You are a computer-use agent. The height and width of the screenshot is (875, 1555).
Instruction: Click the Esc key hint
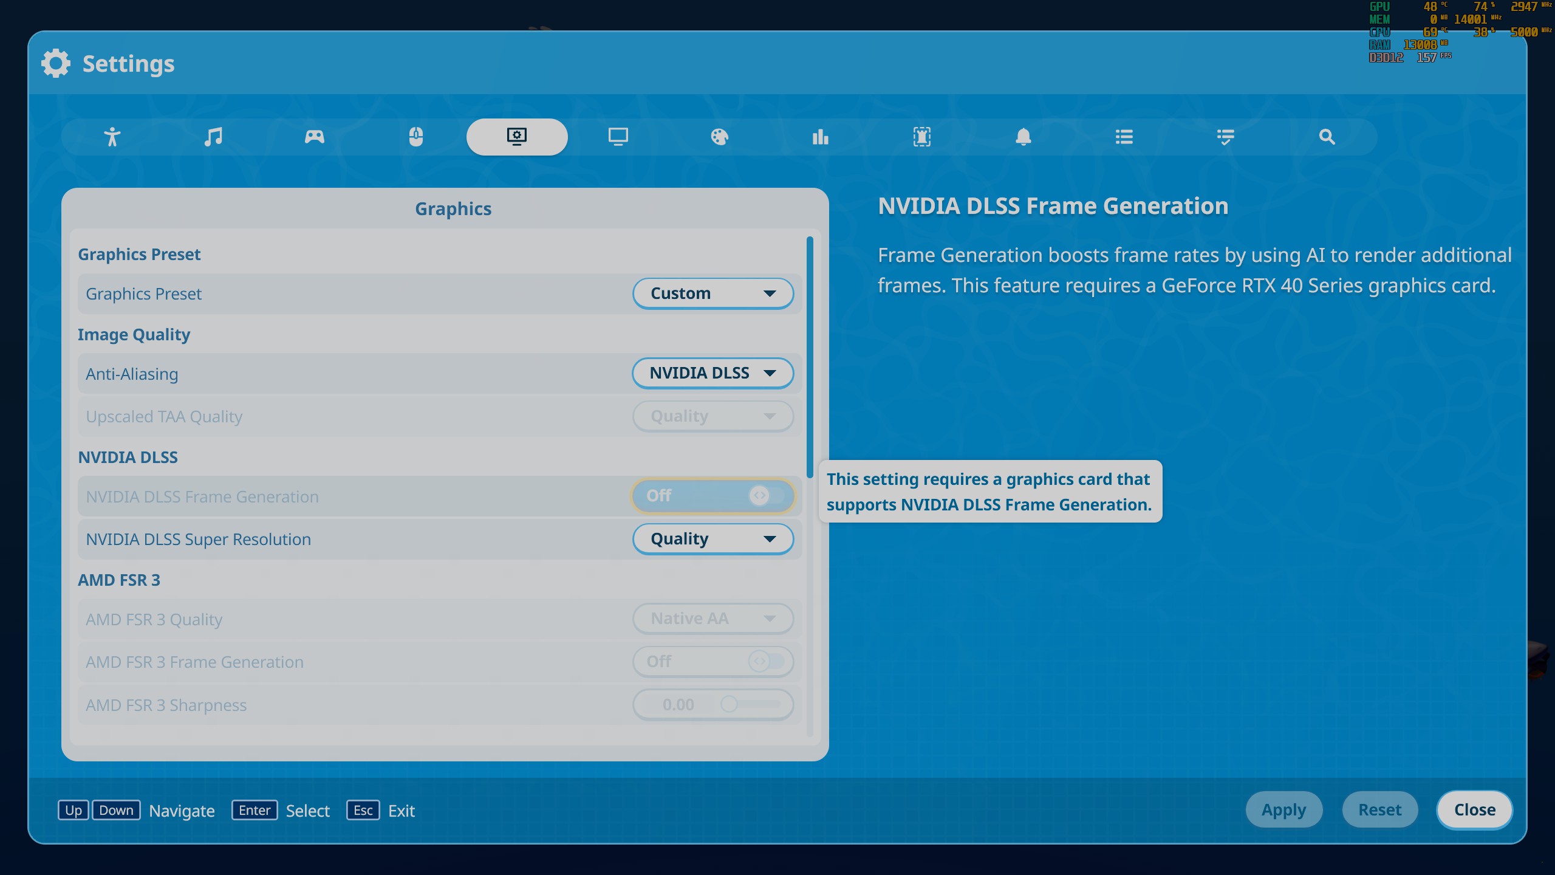[x=363, y=810]
